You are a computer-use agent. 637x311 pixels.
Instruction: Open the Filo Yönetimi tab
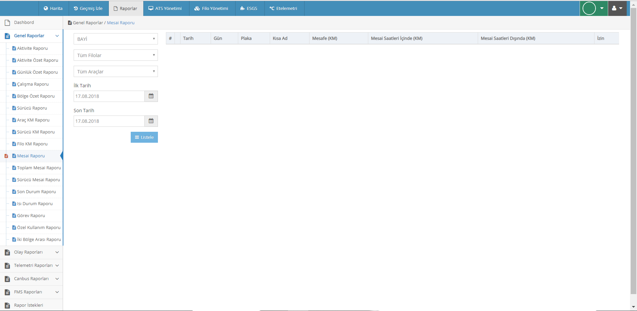pyautogui.click(x=212, y=8)
